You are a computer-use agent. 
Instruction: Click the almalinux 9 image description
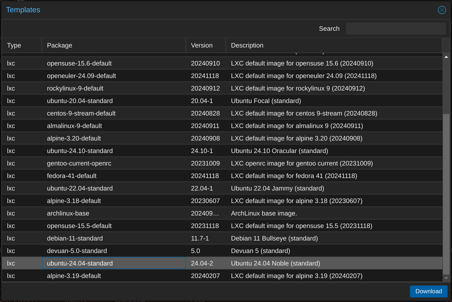297,126
